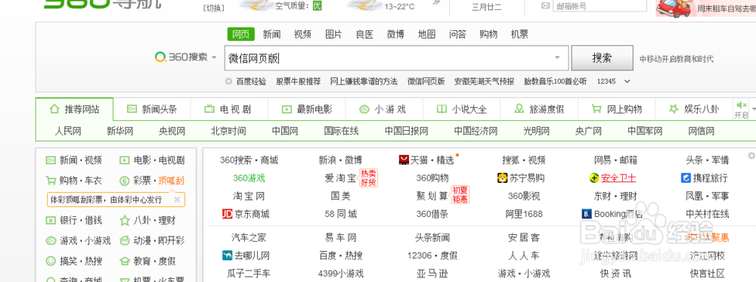Image resolution: width=756 pixels, height=282 pixels.
Task: Click the star icon beside 八卦·理财
Action: [125, 220]
